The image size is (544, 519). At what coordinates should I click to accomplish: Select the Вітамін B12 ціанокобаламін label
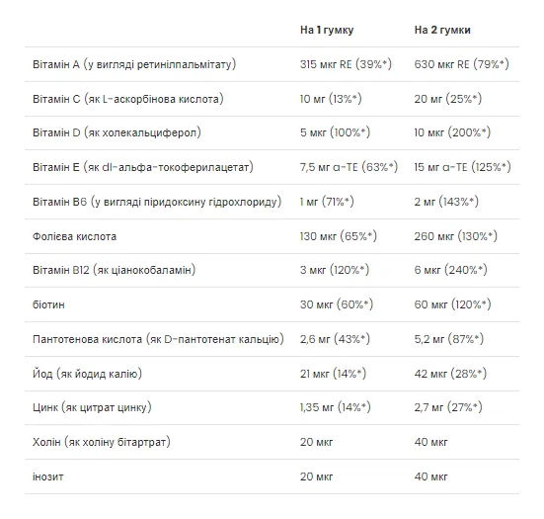pos(115,270)
